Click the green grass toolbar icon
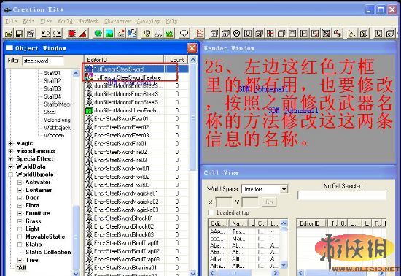 (169, 34)
